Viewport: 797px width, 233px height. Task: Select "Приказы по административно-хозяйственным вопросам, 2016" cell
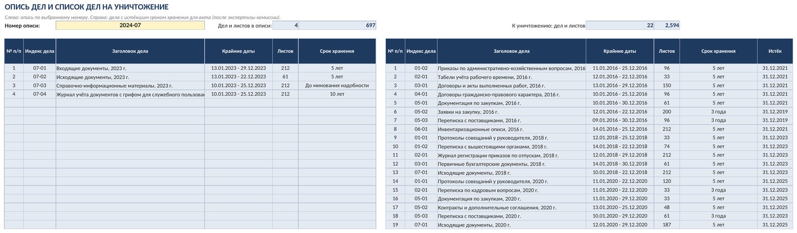tap(511, 68)
